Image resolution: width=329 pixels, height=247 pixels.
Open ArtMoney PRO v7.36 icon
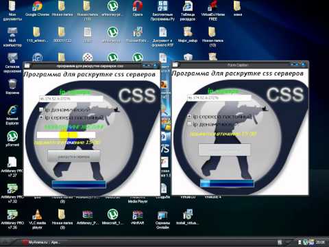[12, 219]
